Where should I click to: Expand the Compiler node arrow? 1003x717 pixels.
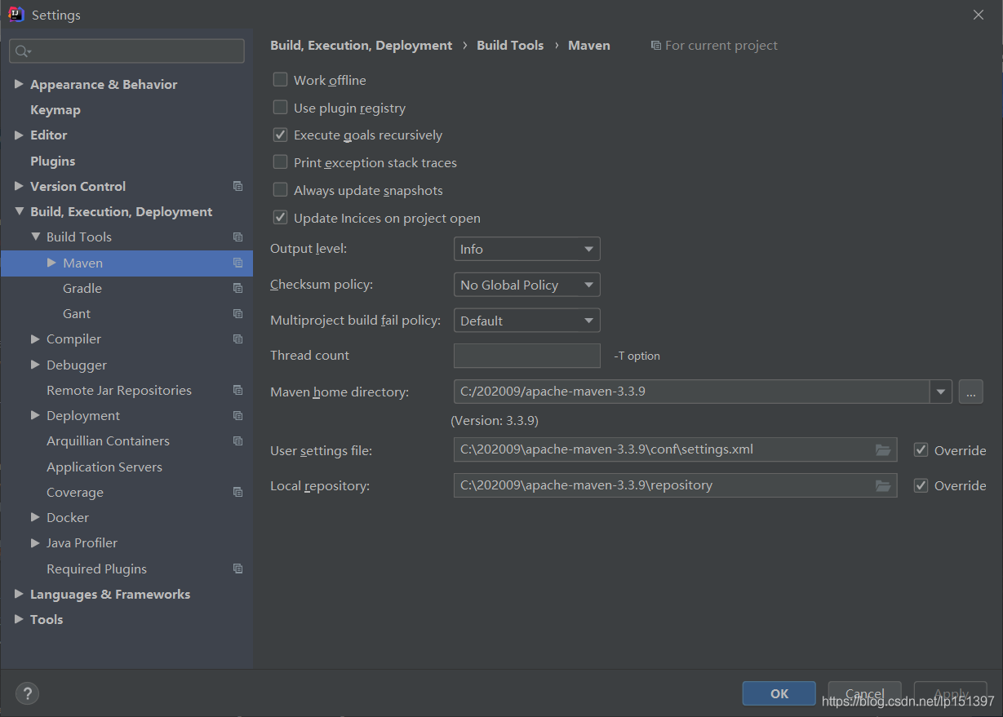[35, 339]
